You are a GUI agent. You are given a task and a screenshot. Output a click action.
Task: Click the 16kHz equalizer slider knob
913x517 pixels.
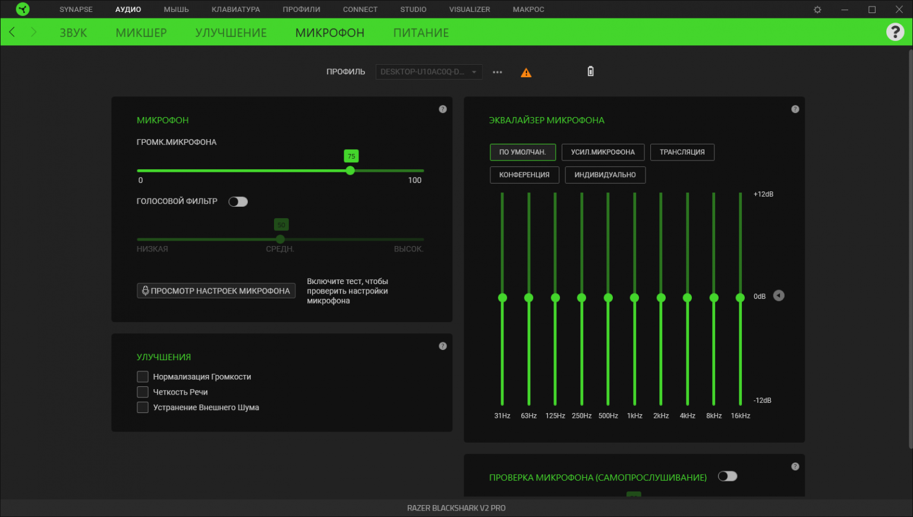[741, 298]
